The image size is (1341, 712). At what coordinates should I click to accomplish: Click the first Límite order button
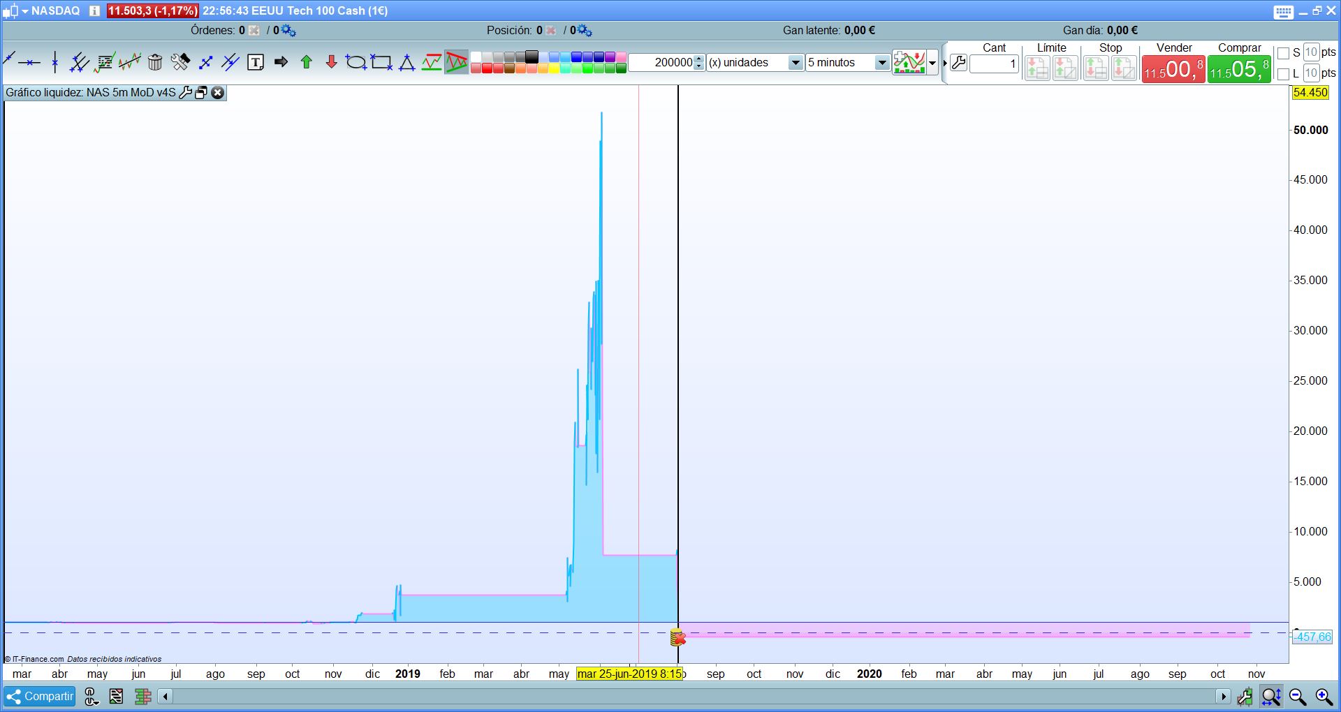coord(1037,68)
